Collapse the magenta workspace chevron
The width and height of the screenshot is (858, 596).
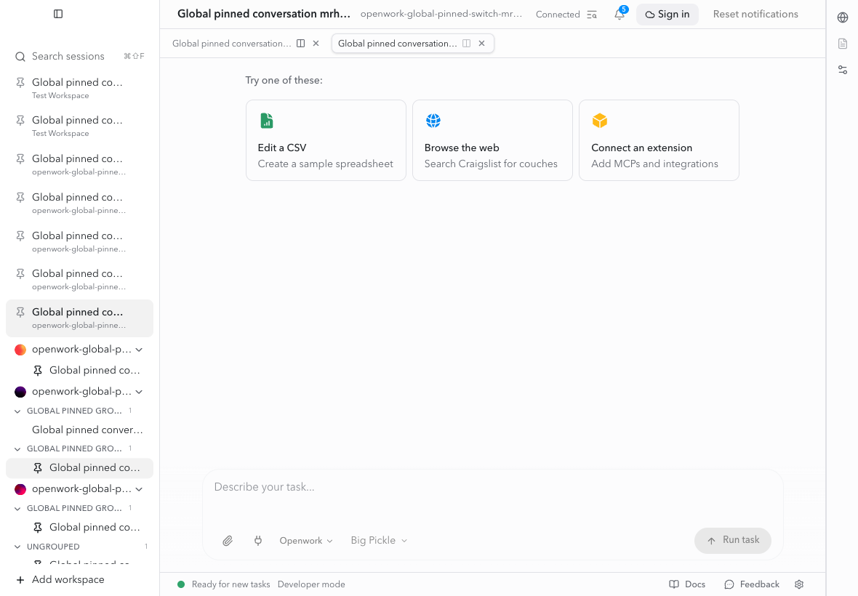pos(139,489)
